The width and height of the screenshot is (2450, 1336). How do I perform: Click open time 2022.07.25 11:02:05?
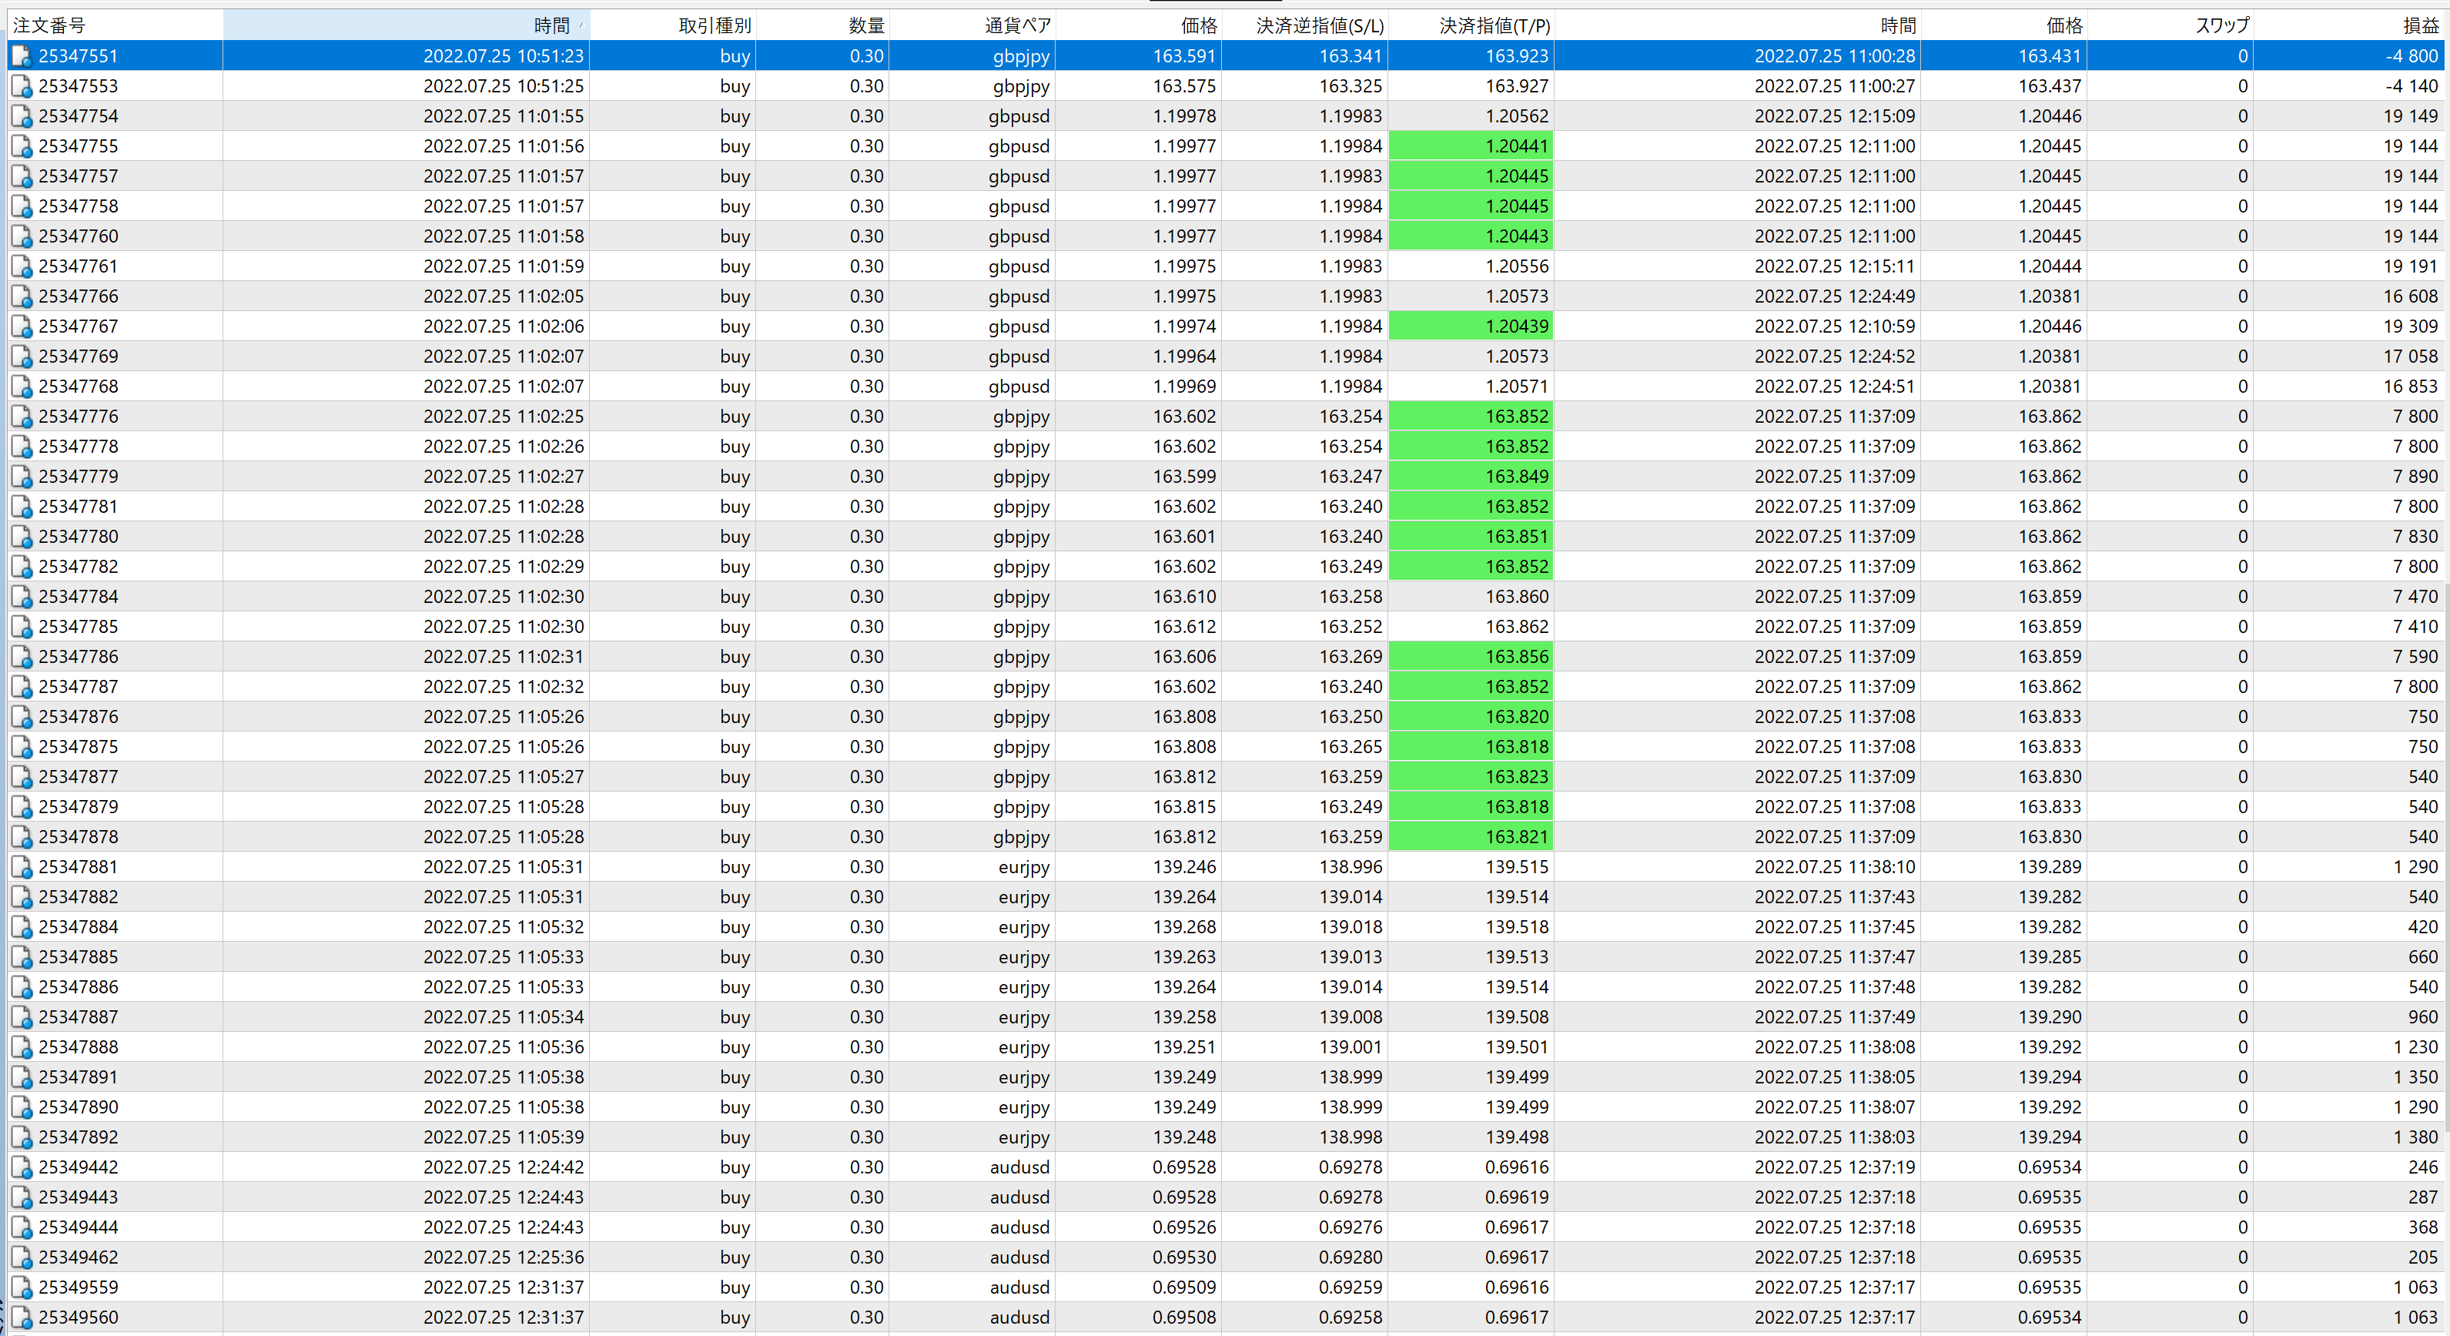[x=504, y=296]
